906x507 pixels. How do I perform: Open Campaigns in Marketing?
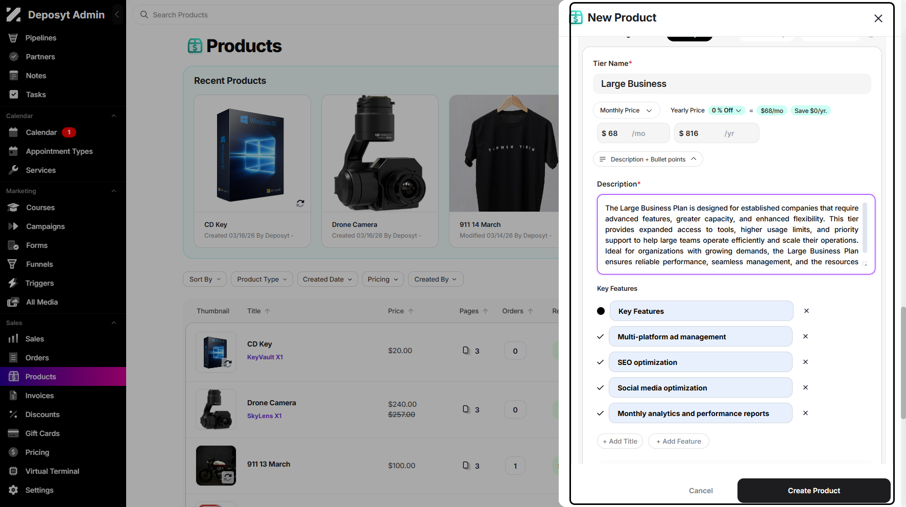pos(45,226)
